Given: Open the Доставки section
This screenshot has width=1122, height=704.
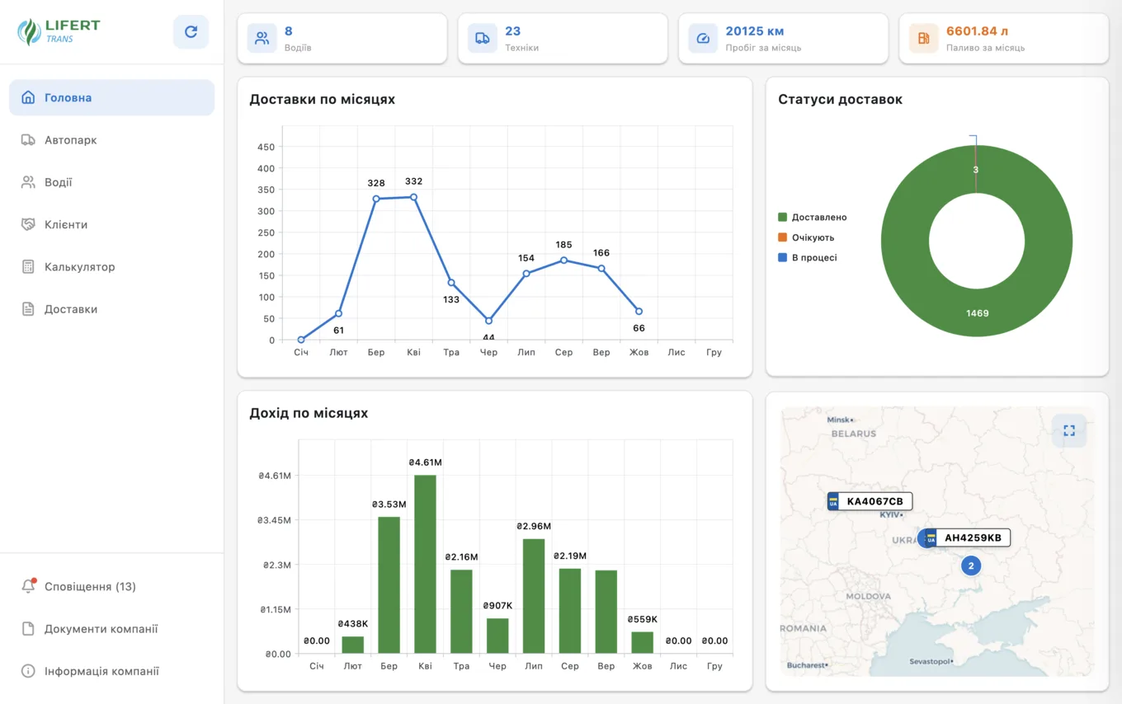Looking at the screenshot, I should click(x=111, y=309).
